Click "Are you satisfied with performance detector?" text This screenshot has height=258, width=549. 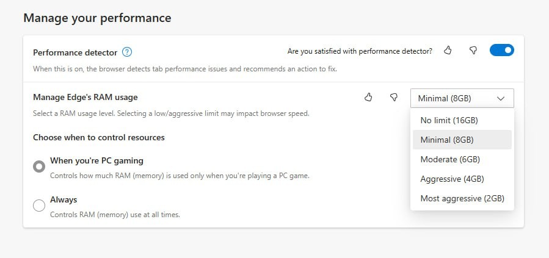pyautogui.click(x=360, y=51)
